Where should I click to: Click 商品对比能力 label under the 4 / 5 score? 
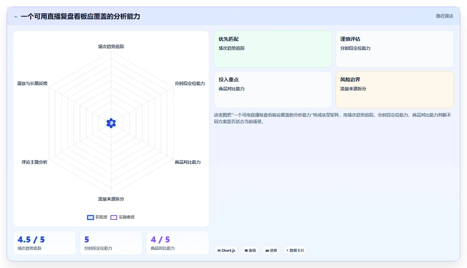click(163, 248)
